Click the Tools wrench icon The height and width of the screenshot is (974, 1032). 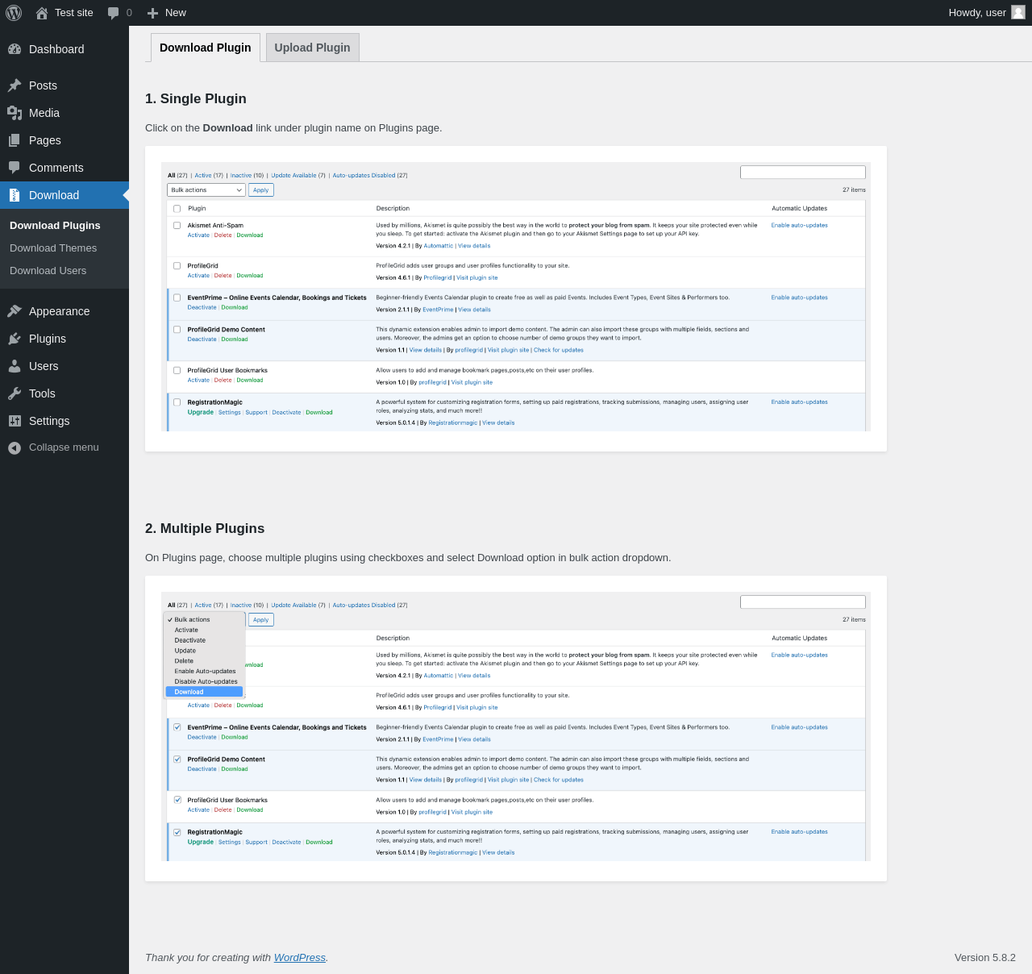click(15, 393)
